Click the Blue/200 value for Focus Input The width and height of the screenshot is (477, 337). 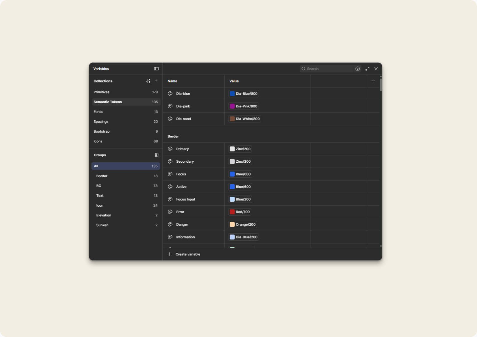pos(240,199)
